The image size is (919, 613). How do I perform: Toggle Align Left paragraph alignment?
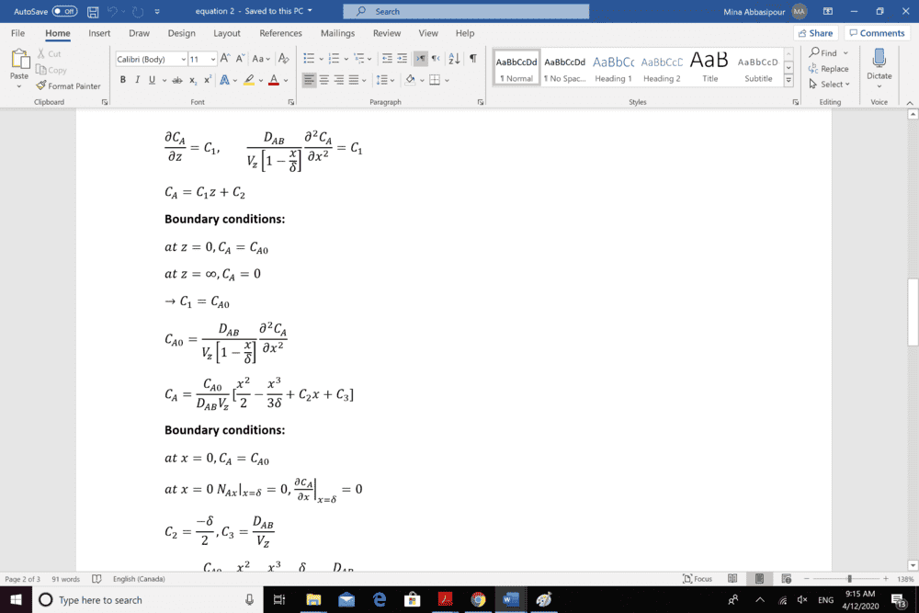tap(309, 80)
